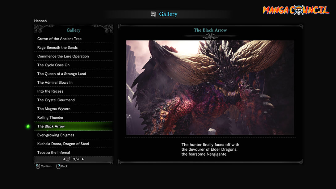This screenshot has width=336, height=189.
Task: Open Rolling Thunder entry
Action: [73, 118]
